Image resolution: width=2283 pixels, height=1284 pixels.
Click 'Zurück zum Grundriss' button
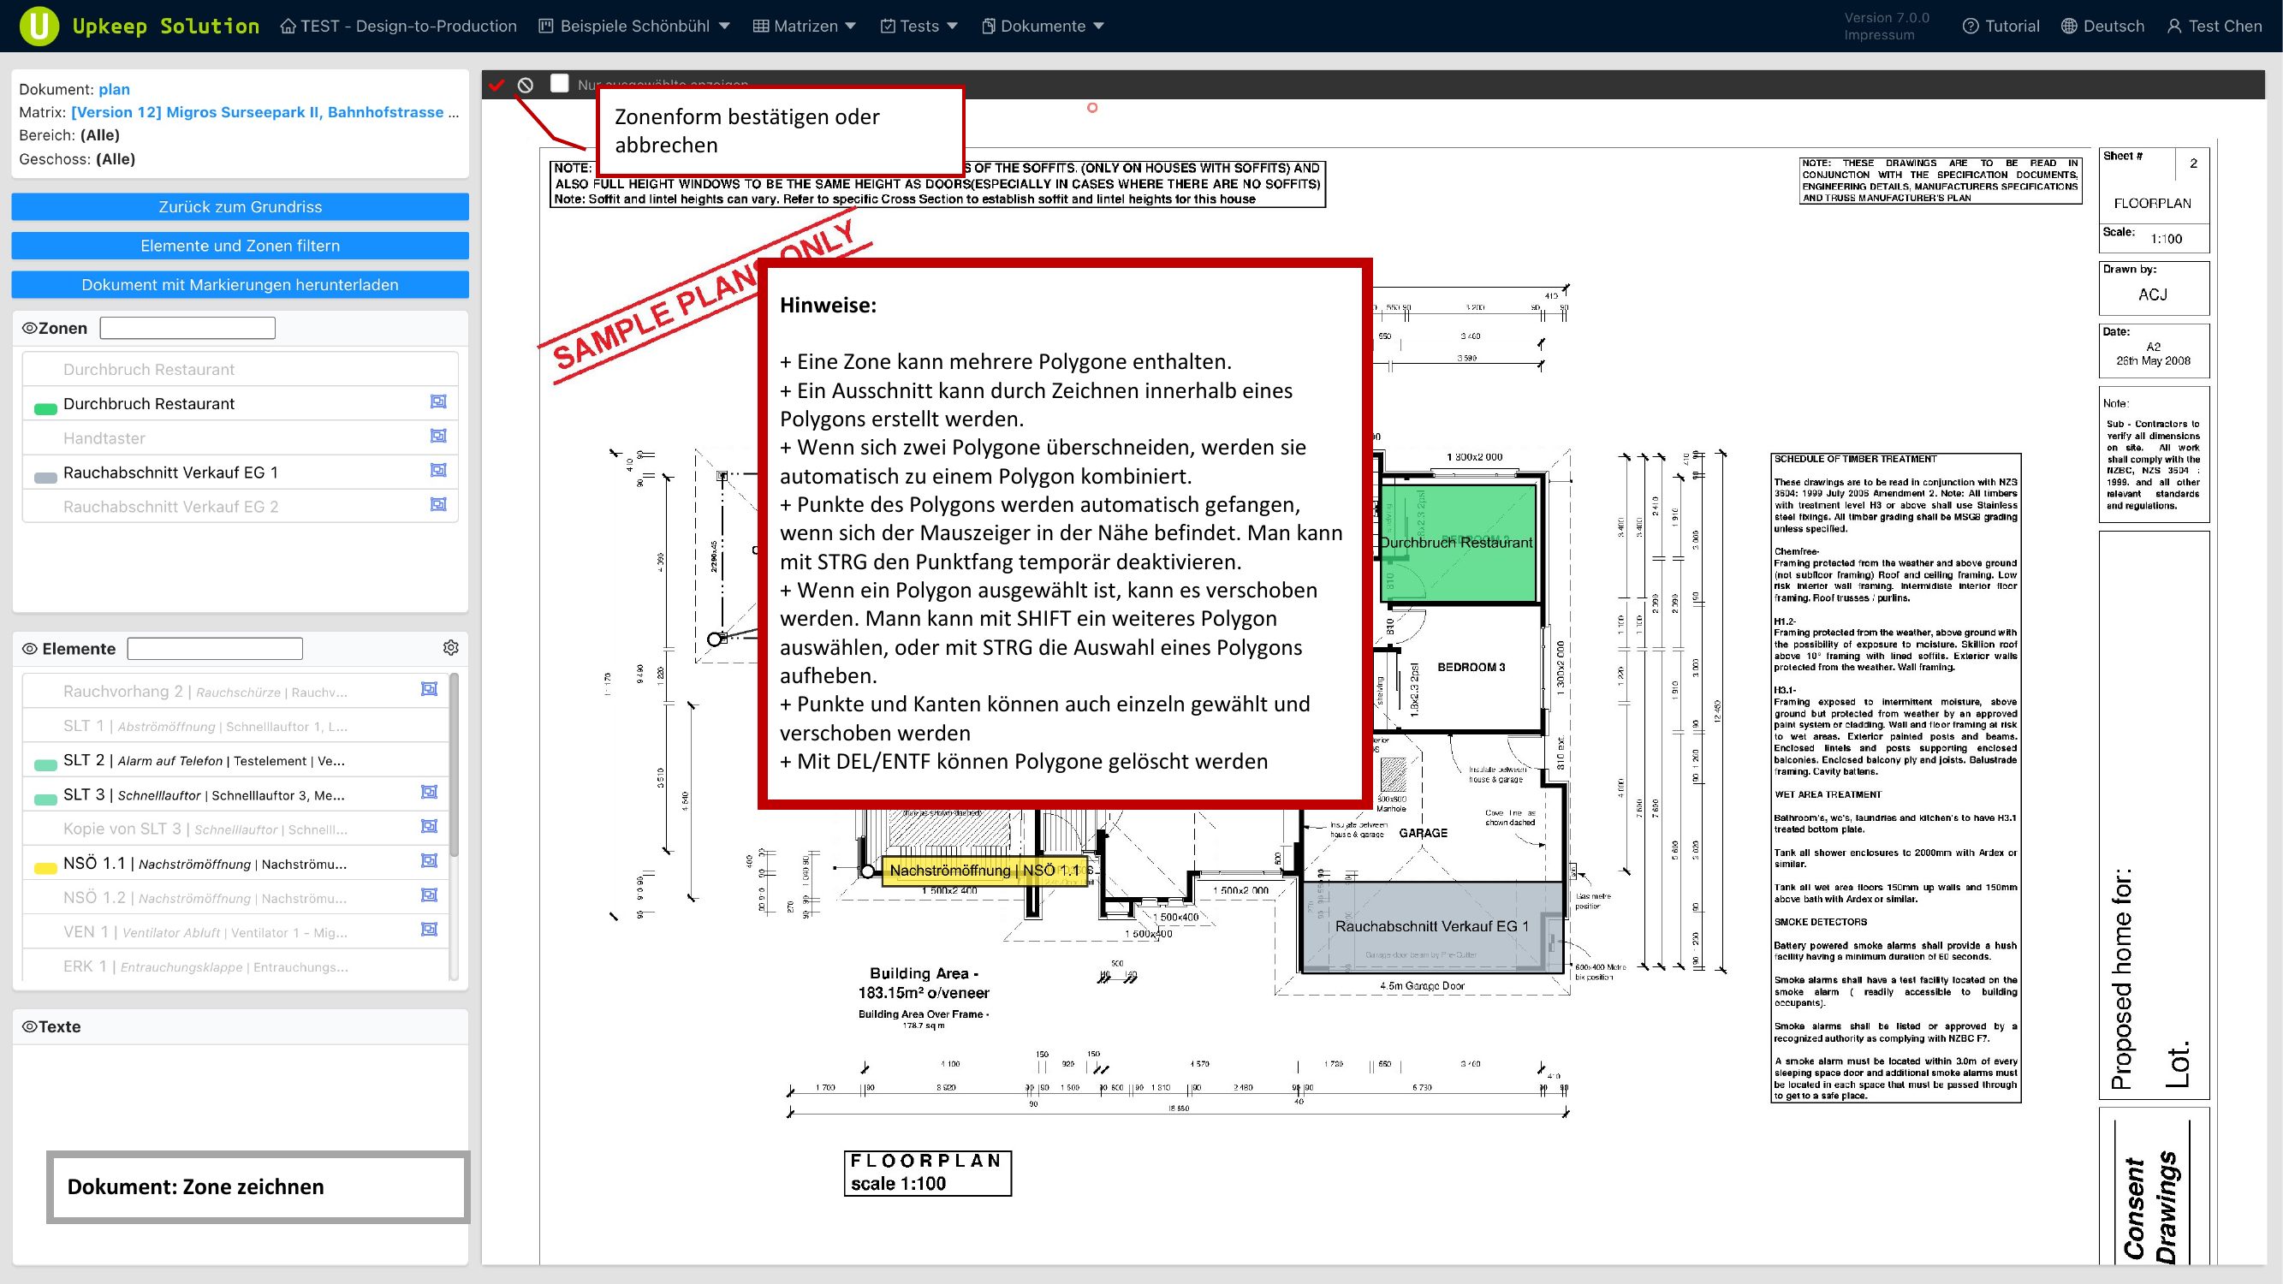pyautogui.click(x=241, y=206)
